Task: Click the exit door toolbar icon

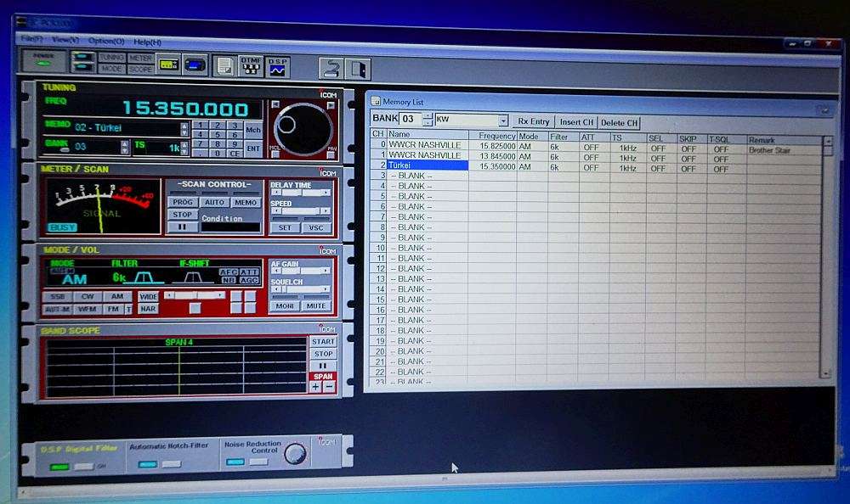Action: [357, 64]
